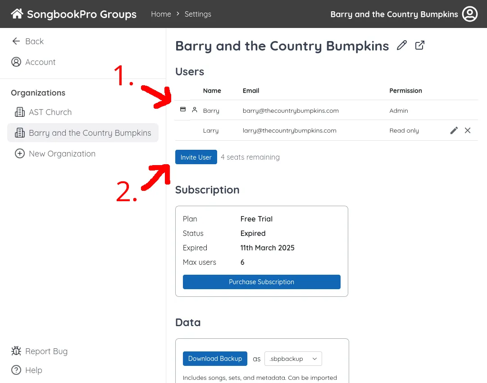Screen dimensions: 487x383
Task: Go to Home in the breadcrumb
Action: (x=161, y=14)
